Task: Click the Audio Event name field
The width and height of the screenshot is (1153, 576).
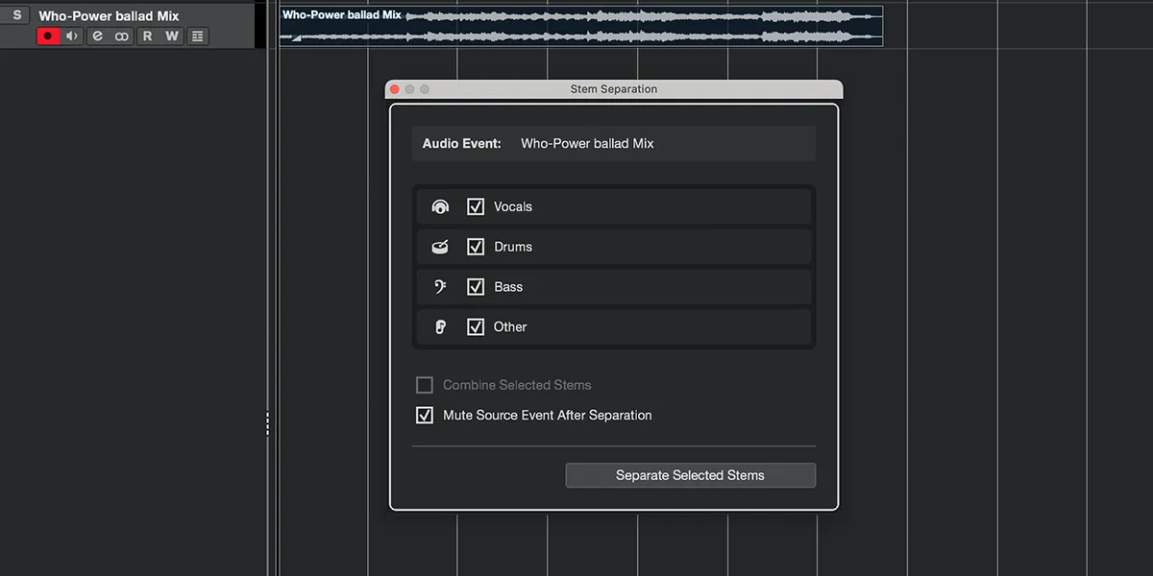Action: point(615,143)
